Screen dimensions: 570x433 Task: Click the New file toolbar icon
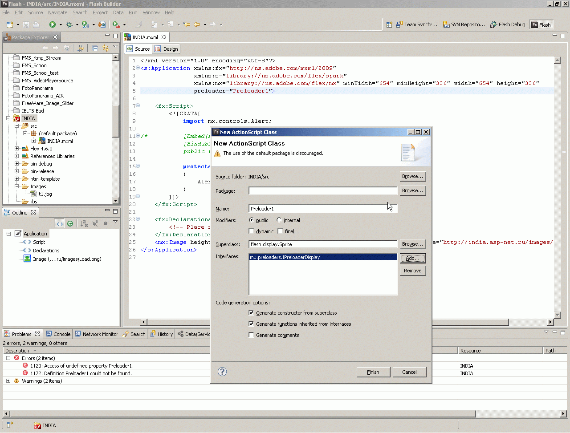(10, 24)
